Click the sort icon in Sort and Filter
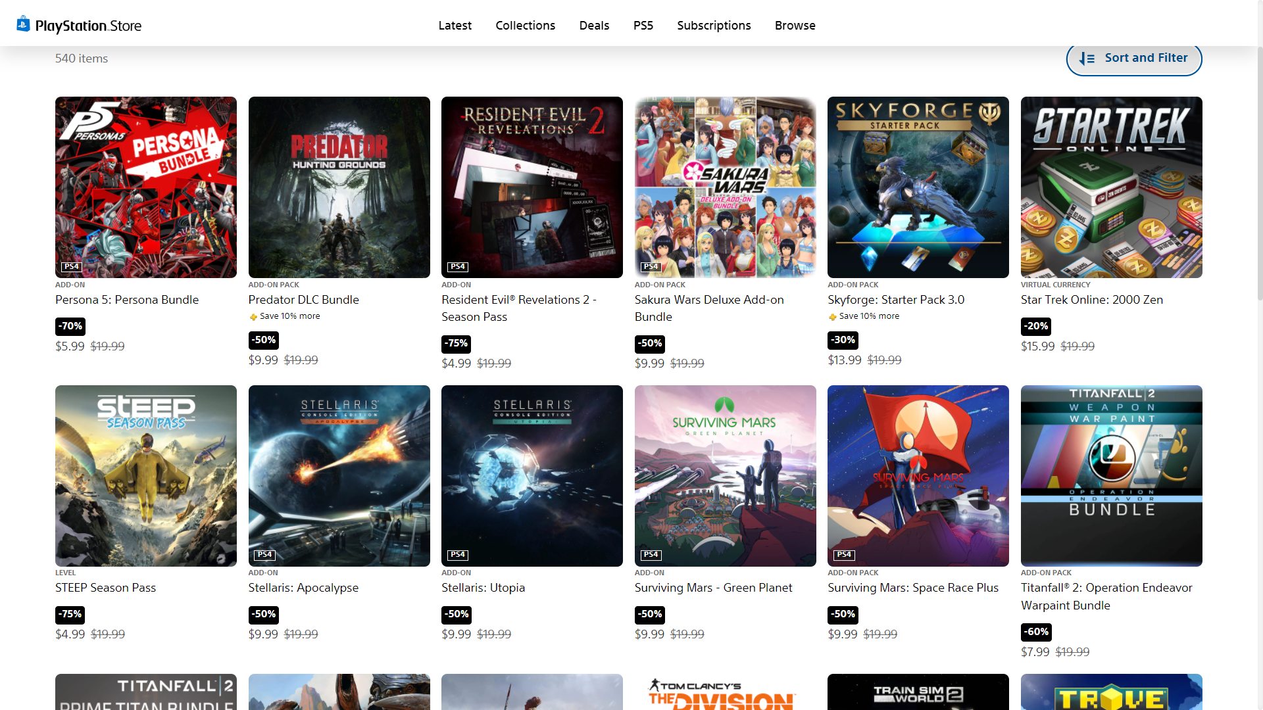Viewport: 1263px width, 710px height. click(1087, 59)
